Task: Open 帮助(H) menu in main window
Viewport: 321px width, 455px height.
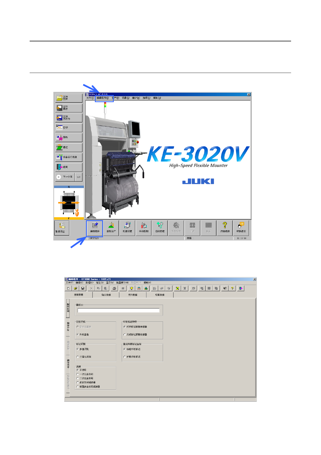Action: [157, 98]
